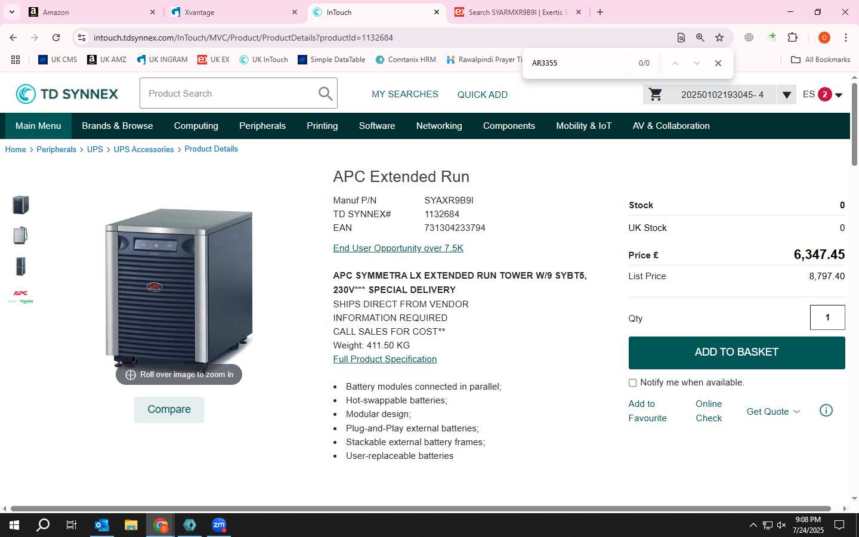Screen dimensions: 859x537
Task: Click the main product image
Action: pyautogui.click(x=179, y=286)
